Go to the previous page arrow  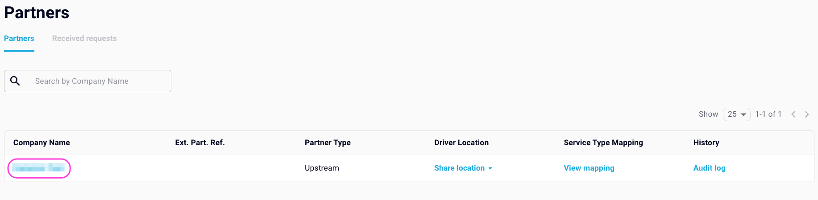(x=793, y=114)
